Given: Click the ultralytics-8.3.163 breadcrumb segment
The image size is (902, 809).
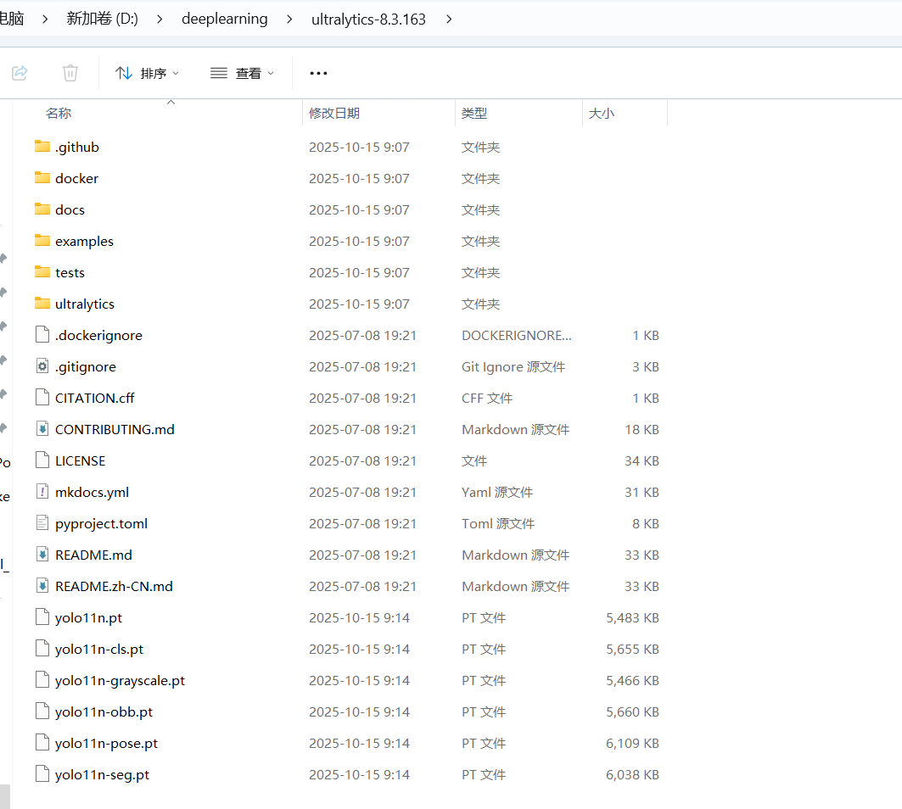Looking at the screenshot, I should coord(368,19).
